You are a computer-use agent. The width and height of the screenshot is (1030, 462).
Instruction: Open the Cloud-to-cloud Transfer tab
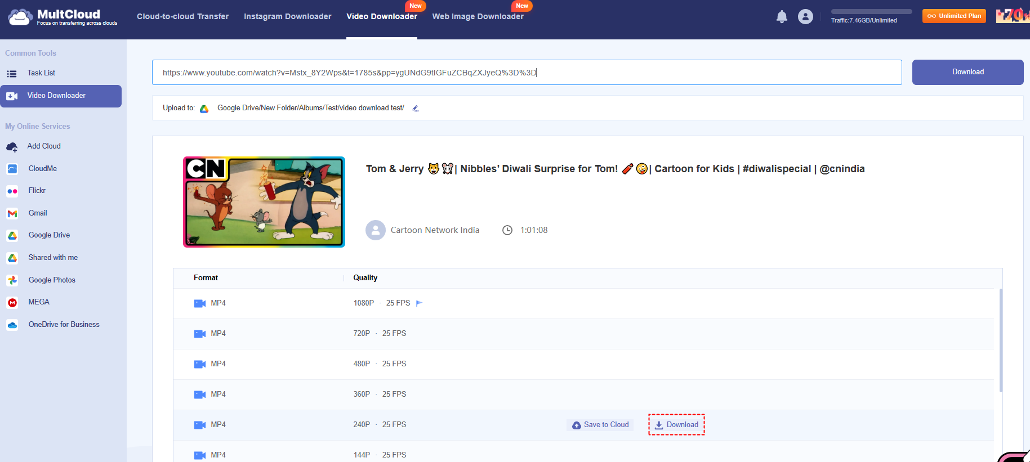click(183, 16)
